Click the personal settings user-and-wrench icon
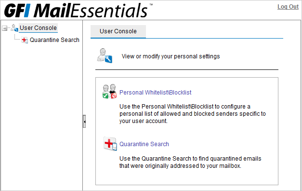 click(x=105, y=56)
